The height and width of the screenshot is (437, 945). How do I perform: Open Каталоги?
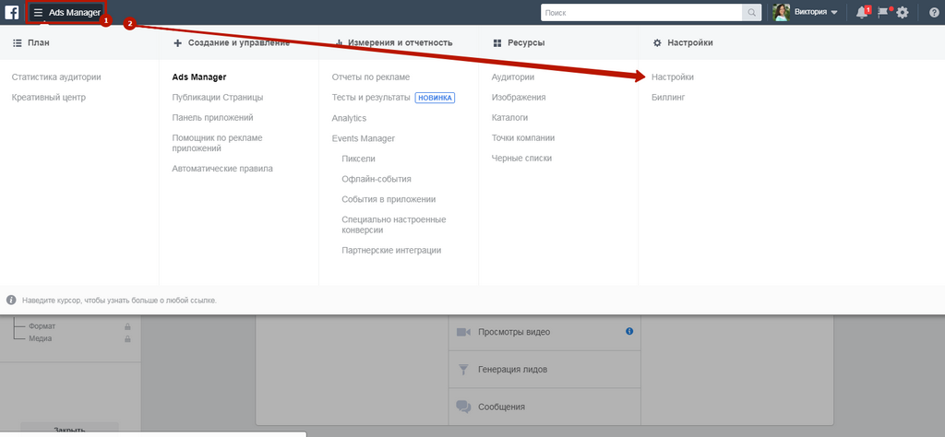[x=509, y=118]
